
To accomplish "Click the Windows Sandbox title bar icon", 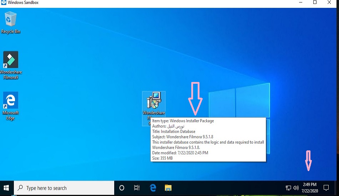I will tap(3, 3).
